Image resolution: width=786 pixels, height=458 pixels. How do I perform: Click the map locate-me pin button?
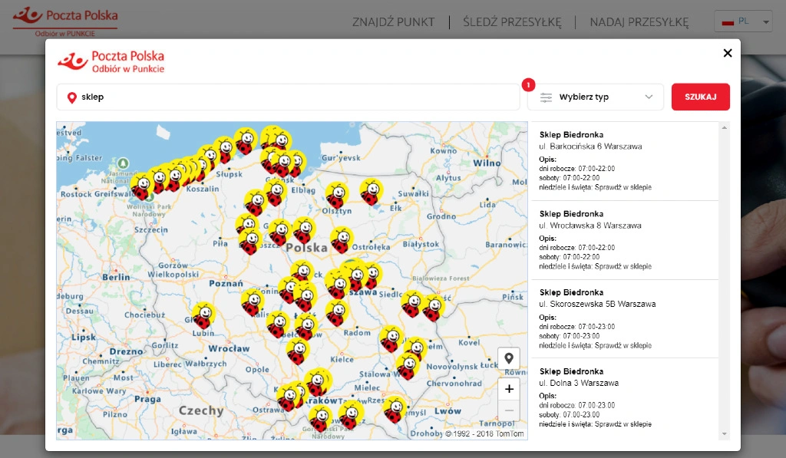click(509, 358)
